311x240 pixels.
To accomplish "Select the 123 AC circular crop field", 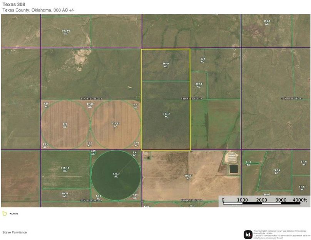I will (x=65, y=125).
